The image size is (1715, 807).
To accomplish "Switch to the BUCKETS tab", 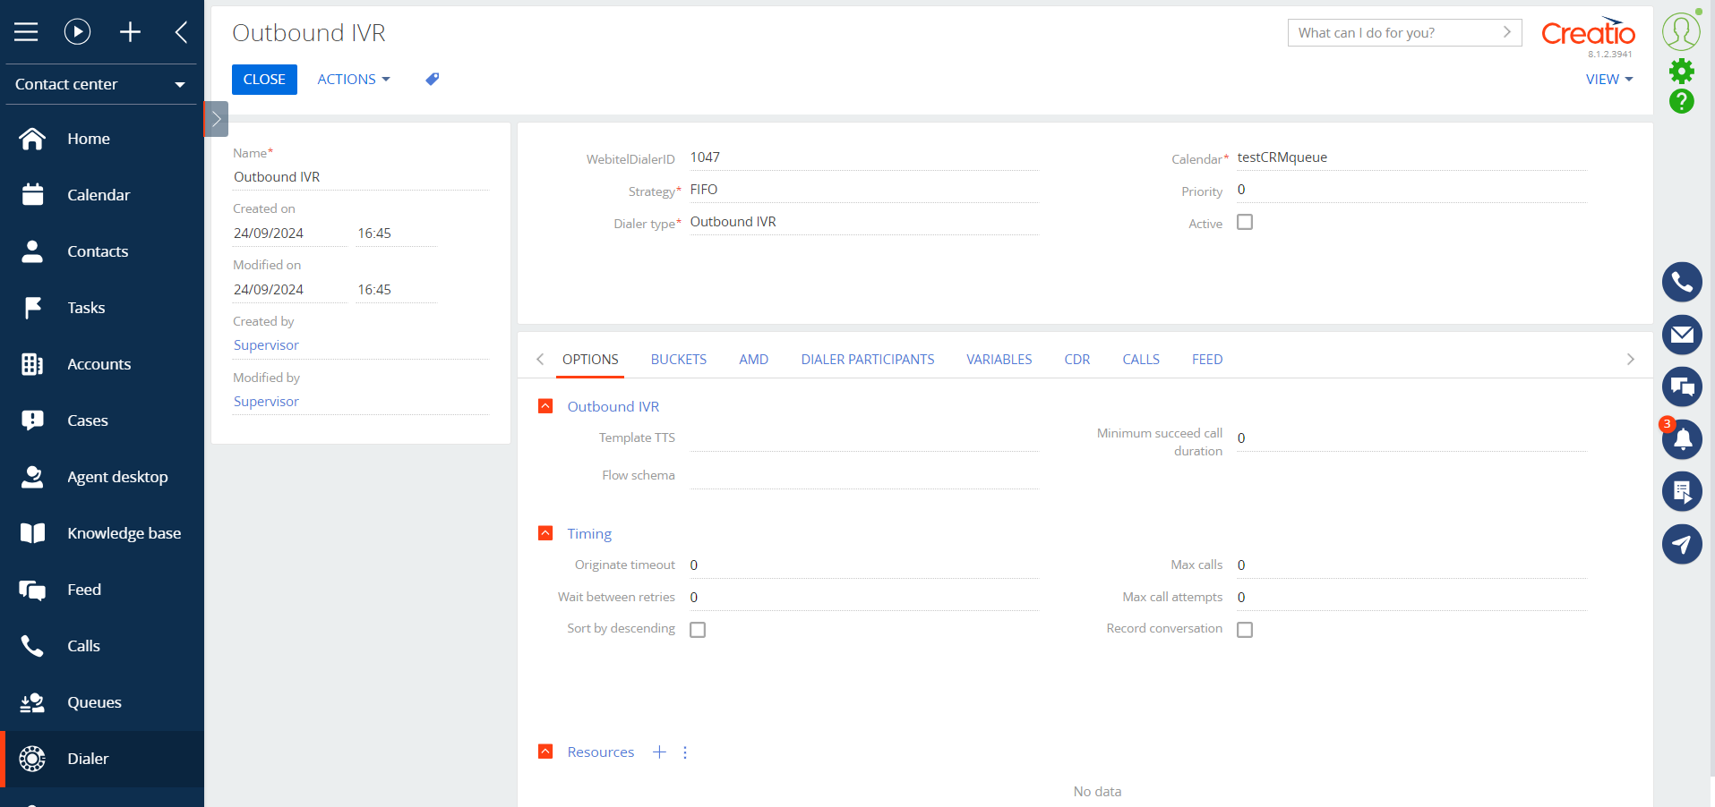I will [x=679, y=360].
